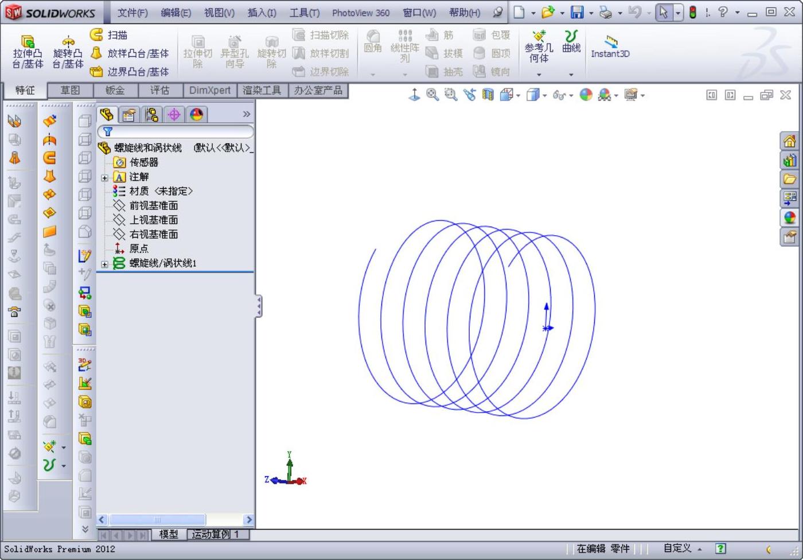Open dropdown arrow next to New icon
This screenshot has width=803, height=560.
tap(533, 13)
